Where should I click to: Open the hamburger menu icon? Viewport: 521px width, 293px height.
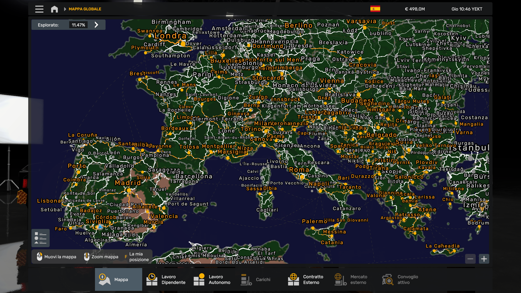39,9
